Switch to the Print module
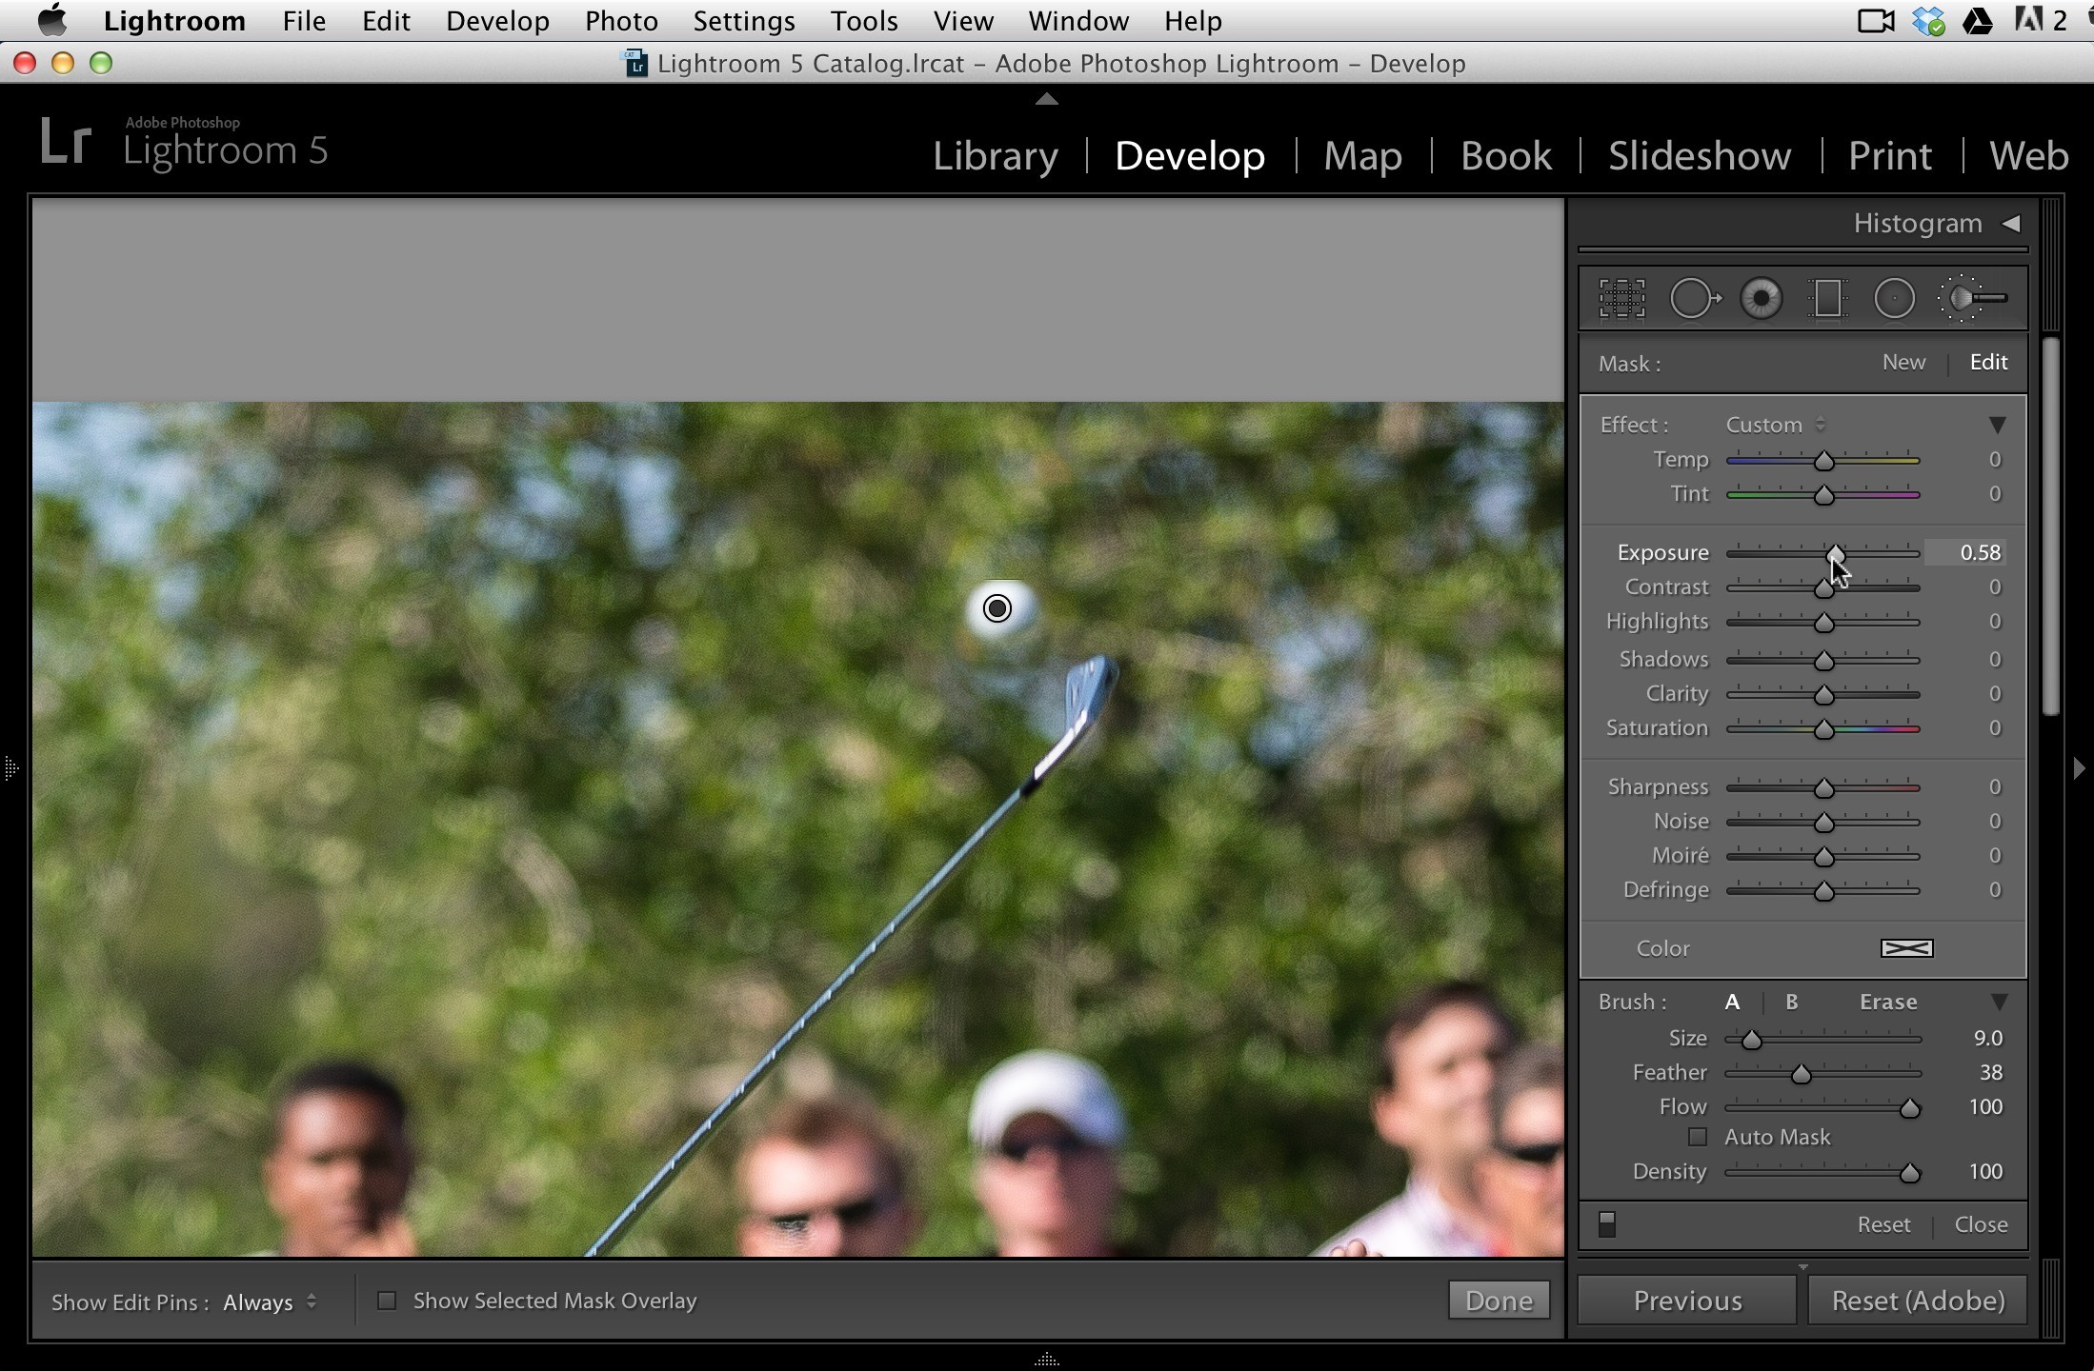The image size is (2094, 1371). 1890,155
